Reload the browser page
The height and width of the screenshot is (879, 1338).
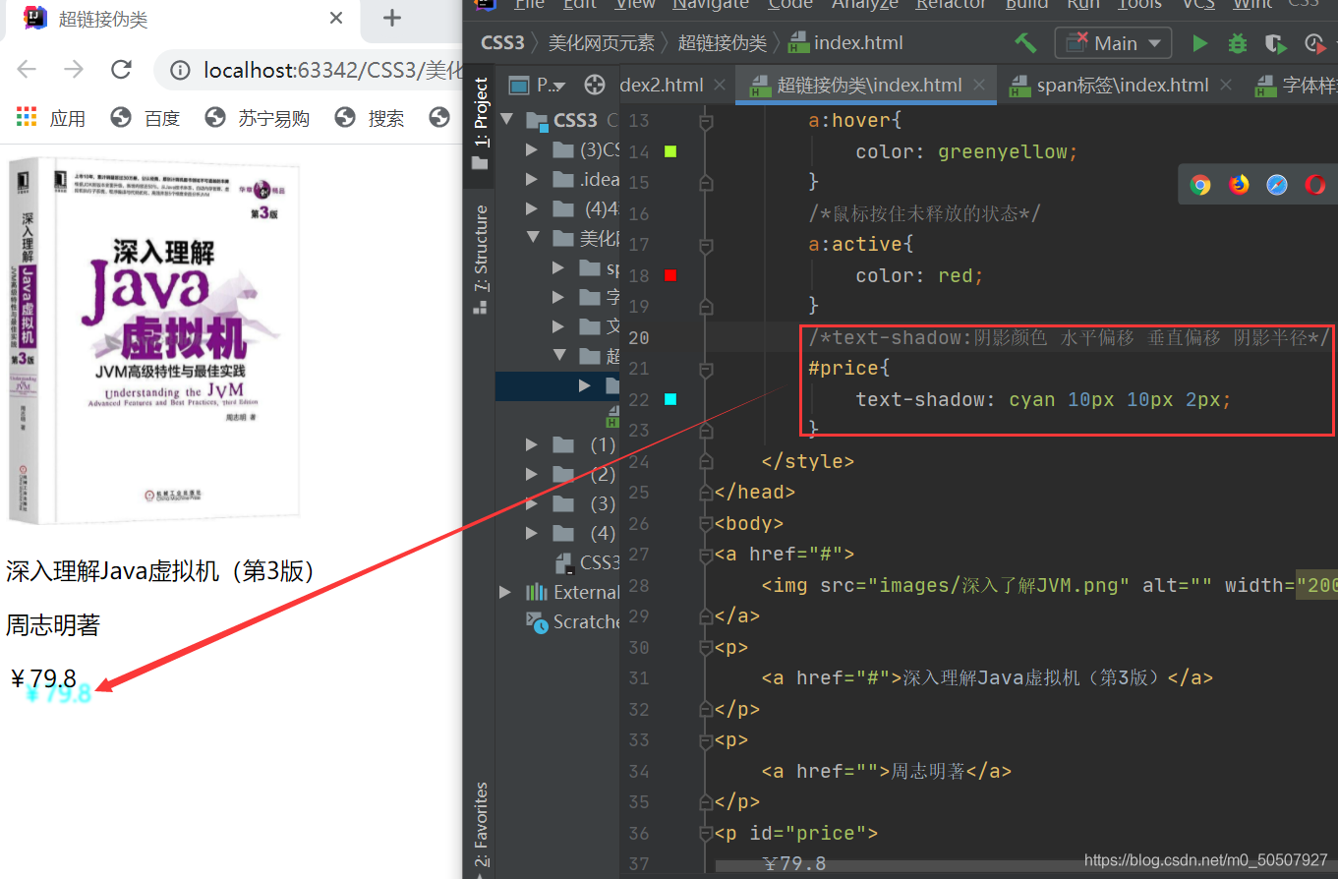pyautogui.click(x=121, y=69)
